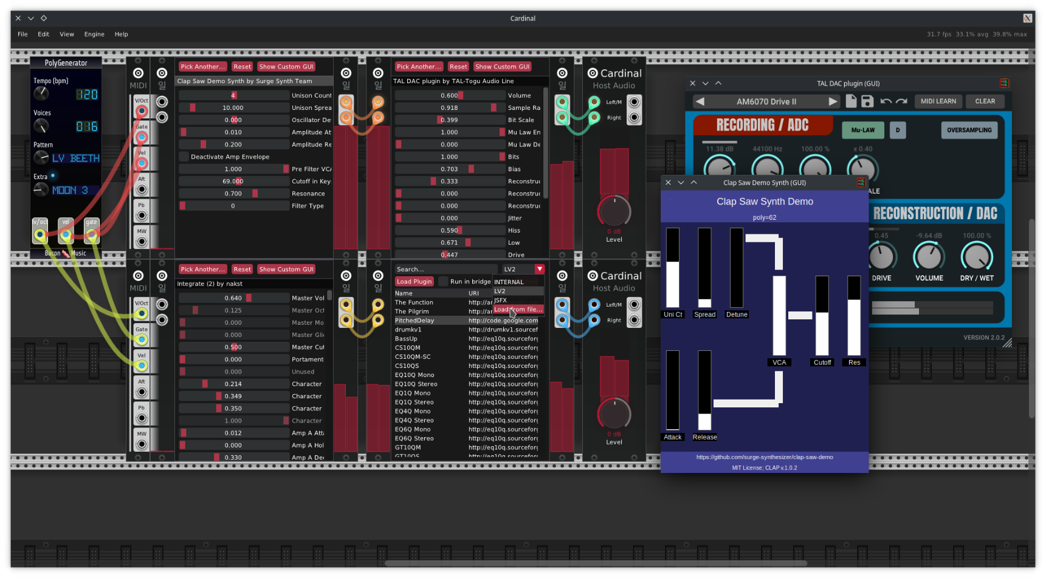
Task: Enable the Run in bridge checkbox
Action: tap(443, 281)
